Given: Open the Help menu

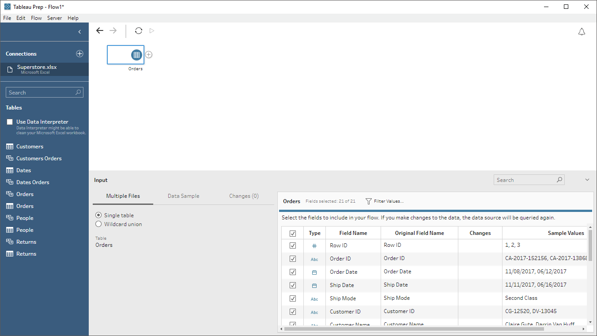Looking at the screenshot, I should pos(73,18).
